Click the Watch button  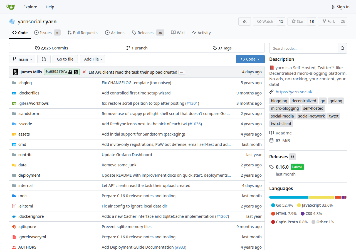point(265,21)
